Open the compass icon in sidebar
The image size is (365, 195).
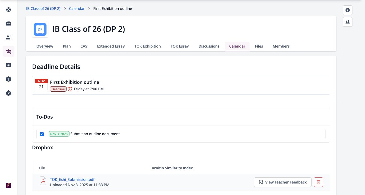coord(9,93)
